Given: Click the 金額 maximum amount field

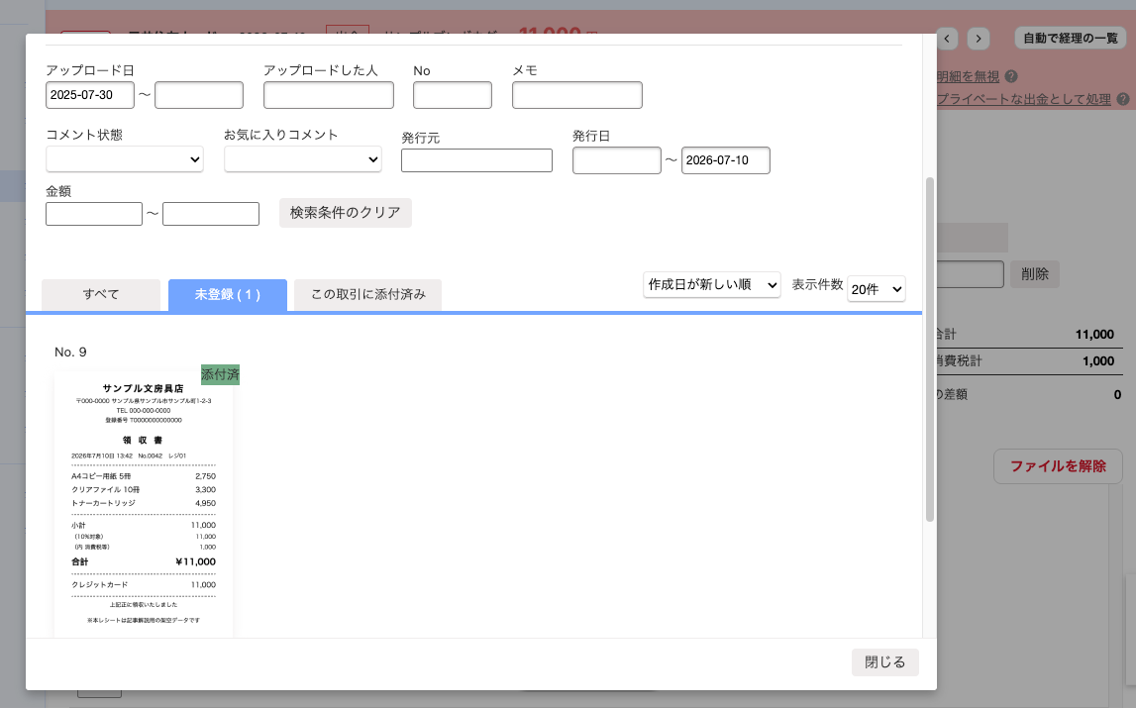Looking at the screenshot, I should [211, 214].
